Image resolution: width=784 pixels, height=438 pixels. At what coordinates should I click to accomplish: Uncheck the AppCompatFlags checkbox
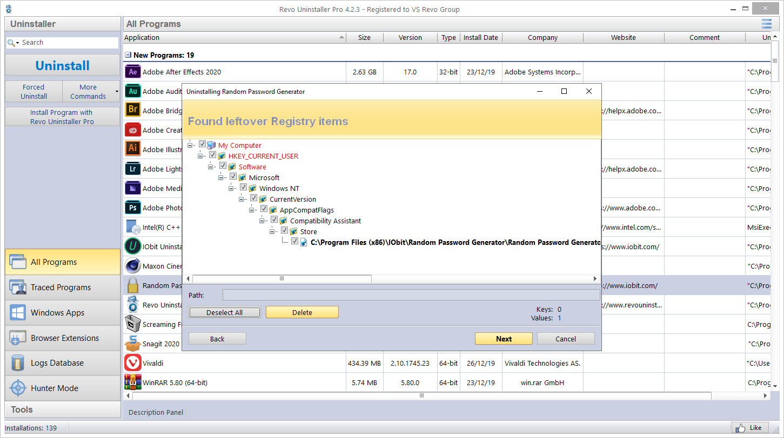pyautogui.click(x=264, y=209)
